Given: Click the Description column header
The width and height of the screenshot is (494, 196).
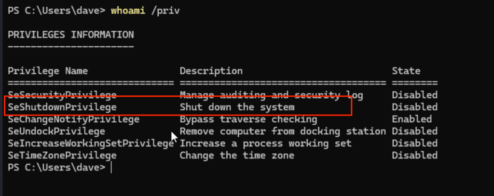Looking at the screenshot, I should tap(211, 71).
